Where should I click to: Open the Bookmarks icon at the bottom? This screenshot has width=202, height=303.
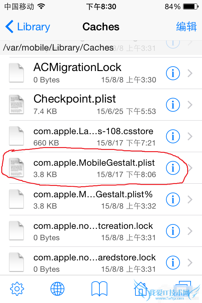99,288
